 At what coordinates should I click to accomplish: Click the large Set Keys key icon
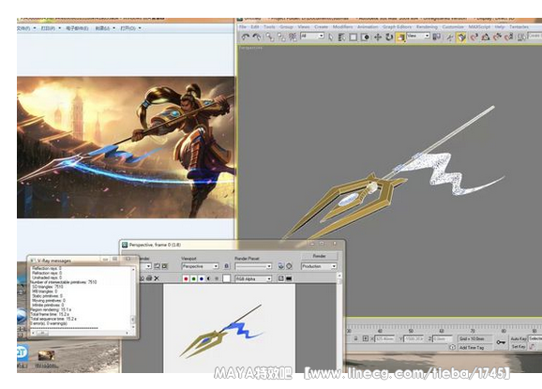pos(501,342)
